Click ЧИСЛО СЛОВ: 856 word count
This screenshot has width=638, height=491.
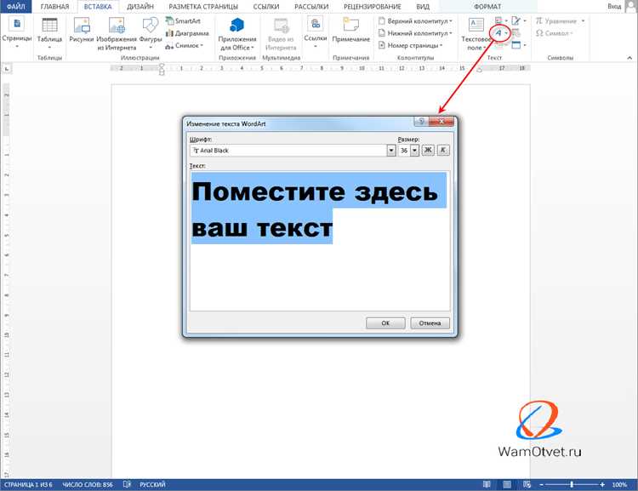[x=88, y=484]
